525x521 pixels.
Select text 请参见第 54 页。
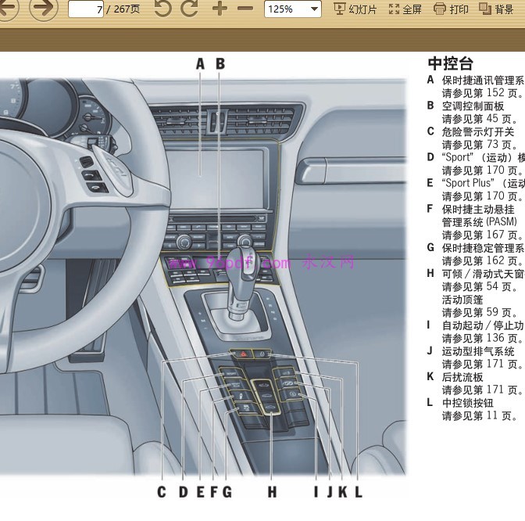[480, 287]
